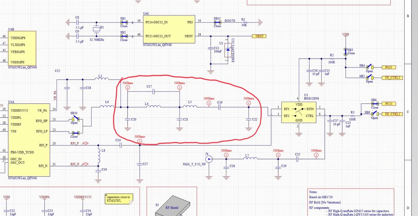Click the VR_PA pin label in U4A
The width and height of the screenshot is (418, 216).
(x=43, y=110)
